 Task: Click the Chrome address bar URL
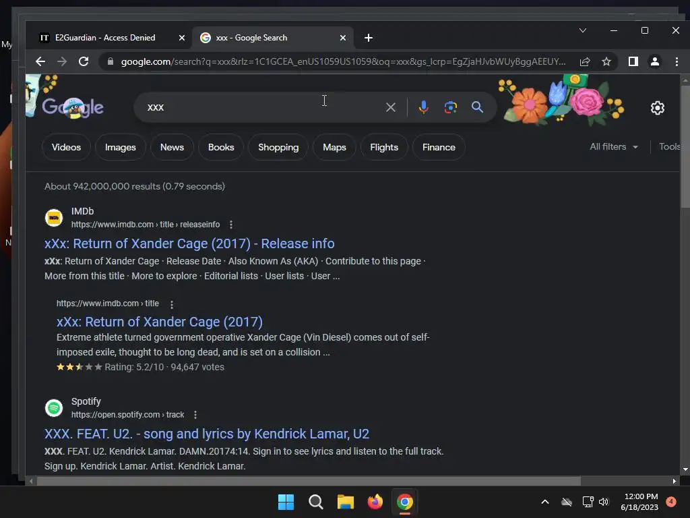click(343, 61)
